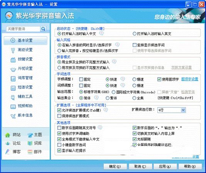Click help bubble next to 打开输入法时输入中文
Viewport: 206px width, 173px height.
(x=101, y=33)
